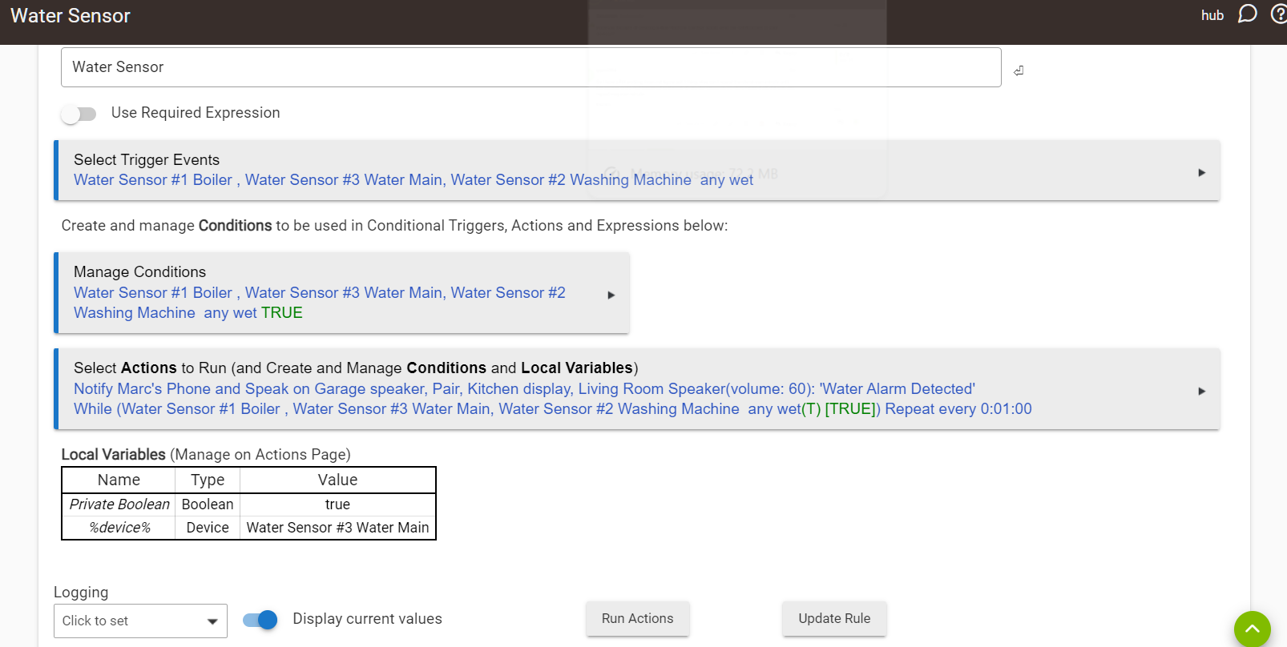
Task: Enable the Use Required Expression toggle
Action: point(79,114)
